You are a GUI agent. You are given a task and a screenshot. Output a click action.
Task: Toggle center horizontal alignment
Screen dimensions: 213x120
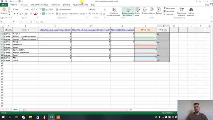click(44, 14)
